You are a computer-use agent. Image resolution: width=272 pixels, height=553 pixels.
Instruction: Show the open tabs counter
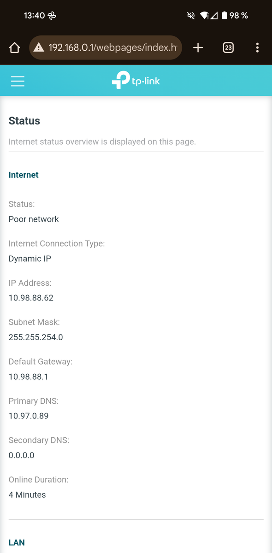point(228,47)
